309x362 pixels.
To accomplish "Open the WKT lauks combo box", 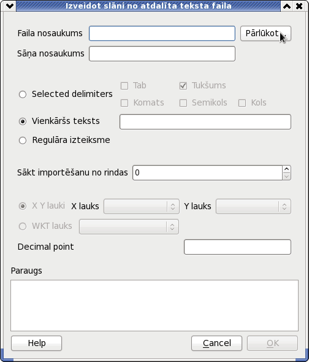I will tap(129, 227).
